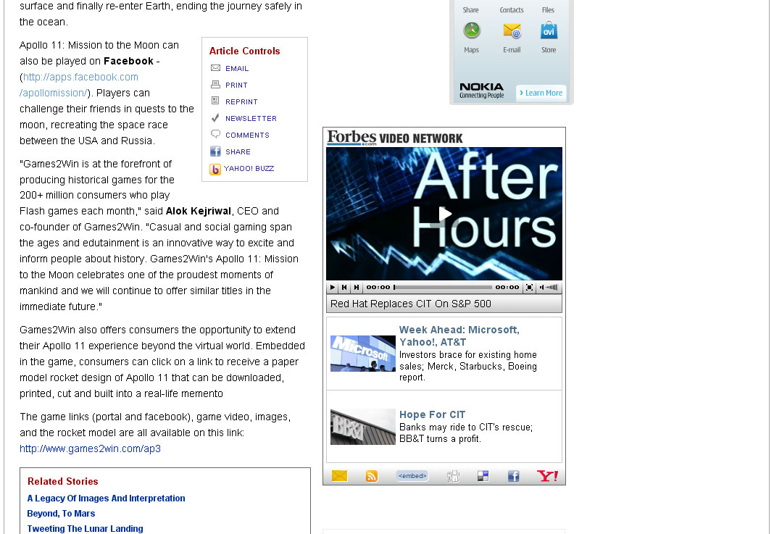
Task: Click the envelope icon in video share bar
Action: [x=339, y=476]
